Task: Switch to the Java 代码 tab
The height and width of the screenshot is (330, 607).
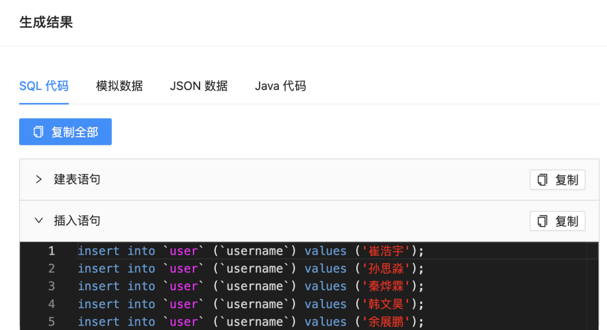Action: tap(280, 86)
